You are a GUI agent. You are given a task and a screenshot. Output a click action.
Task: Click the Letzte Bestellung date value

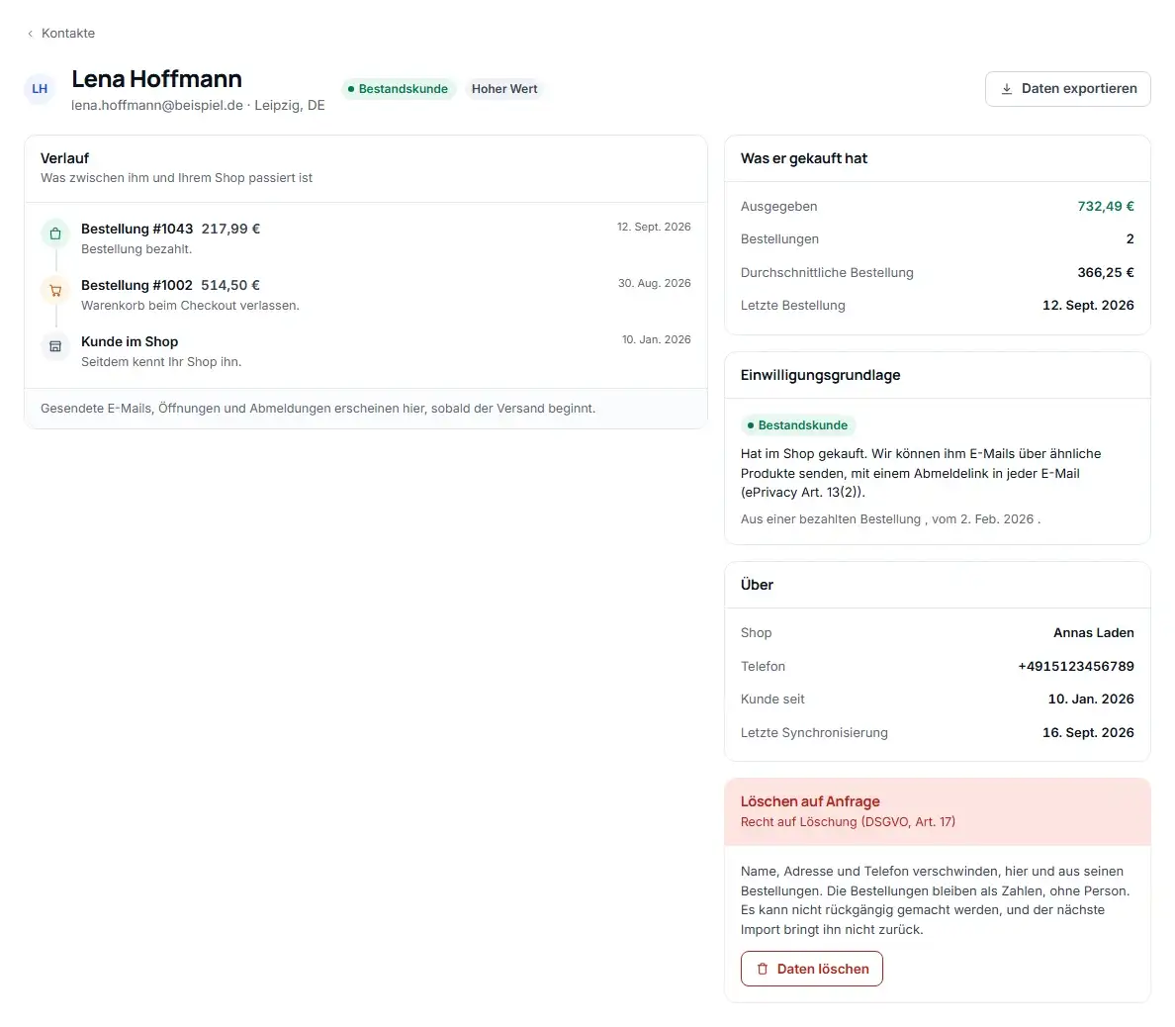coord(1088,305)
